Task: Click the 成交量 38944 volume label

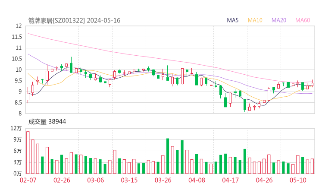Action: (47, 122)
